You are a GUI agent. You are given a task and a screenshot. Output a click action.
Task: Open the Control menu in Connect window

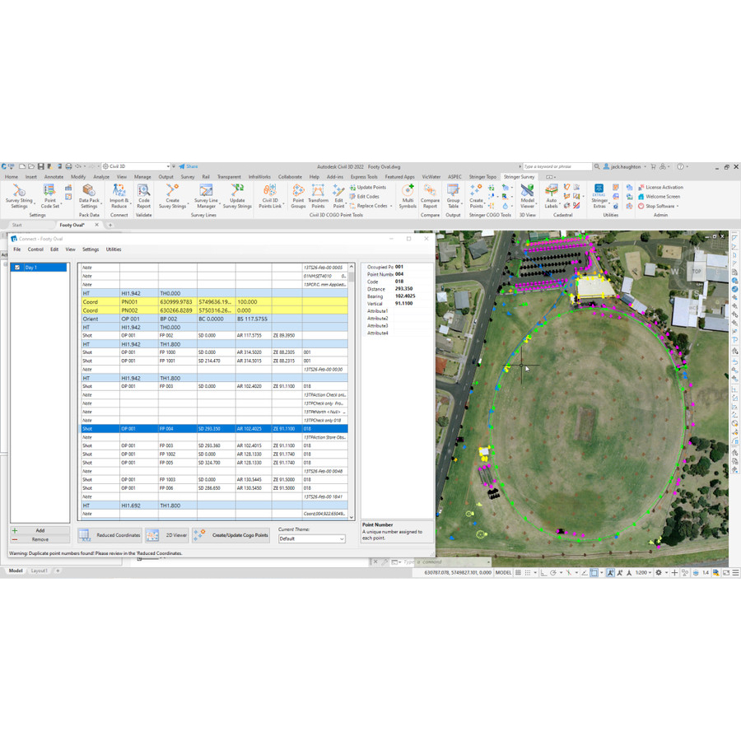(x=35, y=249)
